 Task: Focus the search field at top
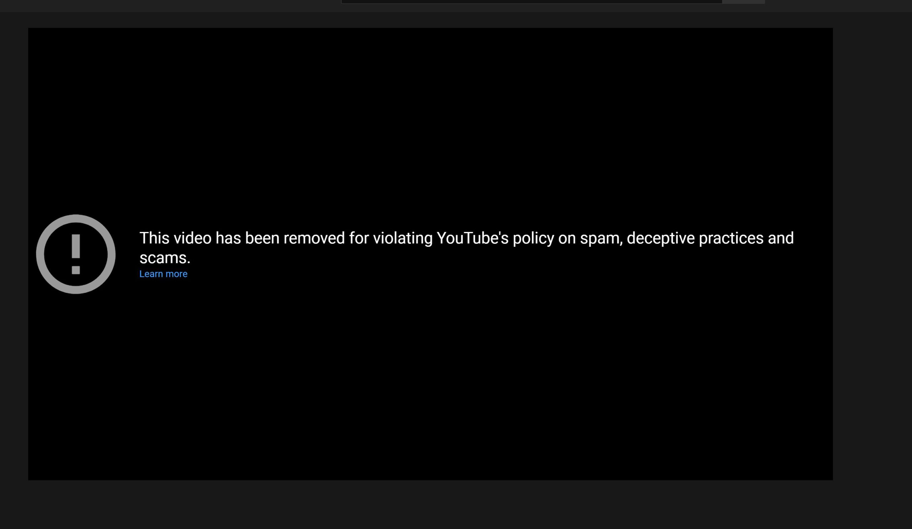(x=532, y=1)
